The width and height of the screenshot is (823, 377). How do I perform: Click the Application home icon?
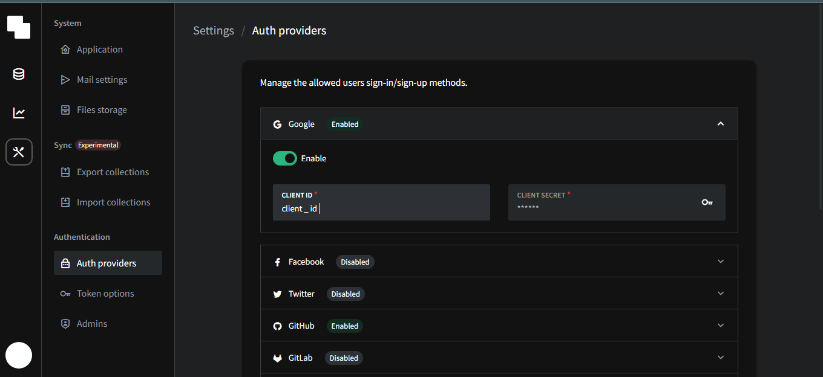pos(65,50)
